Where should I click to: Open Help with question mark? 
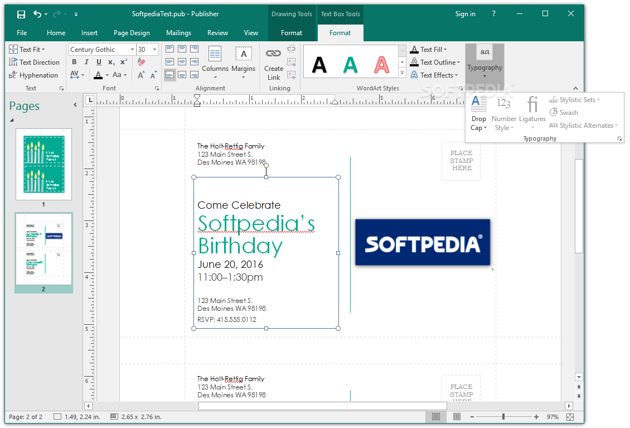(494, 14)
